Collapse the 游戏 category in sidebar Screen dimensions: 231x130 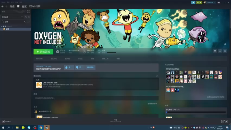(2, 26)
